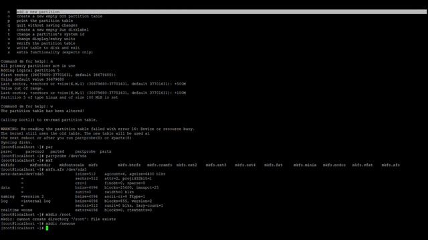The height and width of the screenshot is (240, 428).
Task: Select 'Calling ioctl() to re-read partition table.'
Action: pyautogui.click(x=49, y=120)
